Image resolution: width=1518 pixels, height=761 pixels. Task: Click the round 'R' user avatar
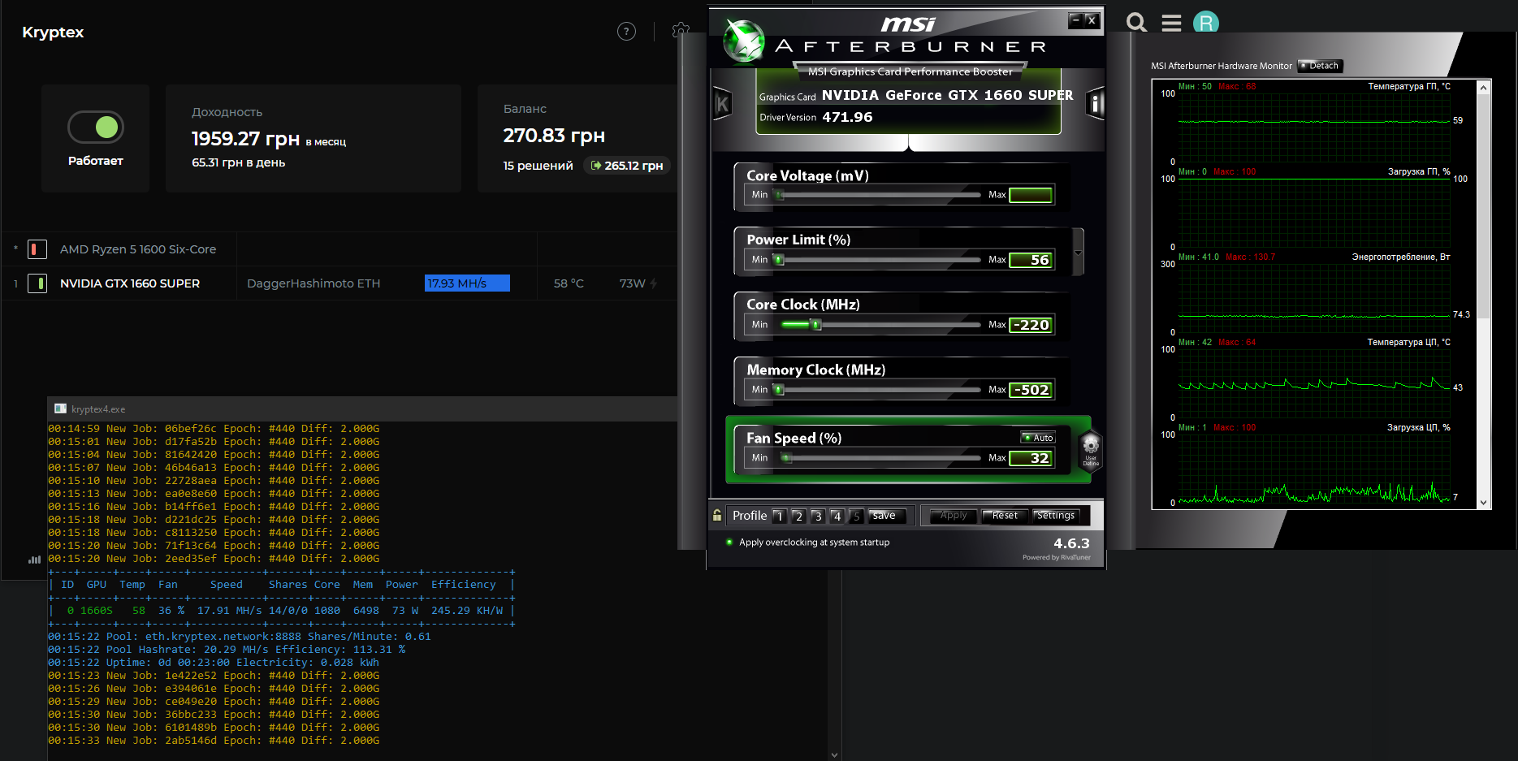tap(1205, 23)
